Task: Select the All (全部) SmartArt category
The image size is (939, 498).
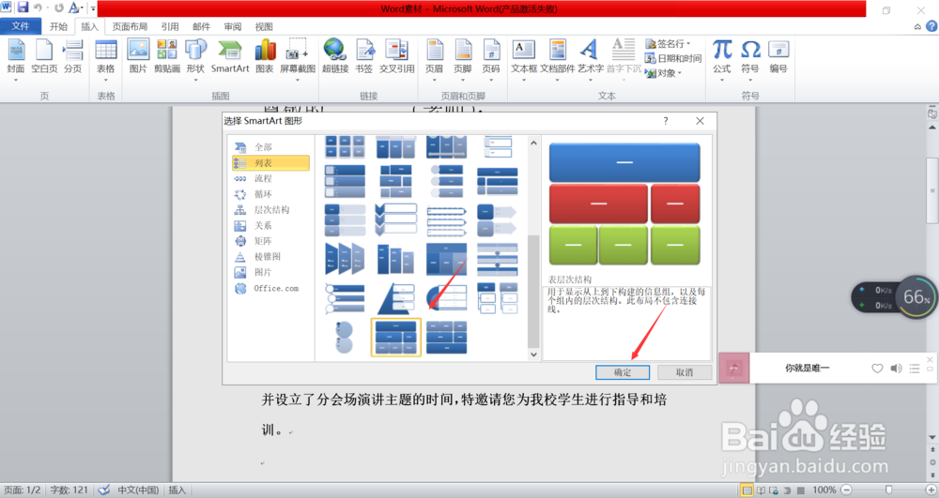Action: click(x=270, y=147)
